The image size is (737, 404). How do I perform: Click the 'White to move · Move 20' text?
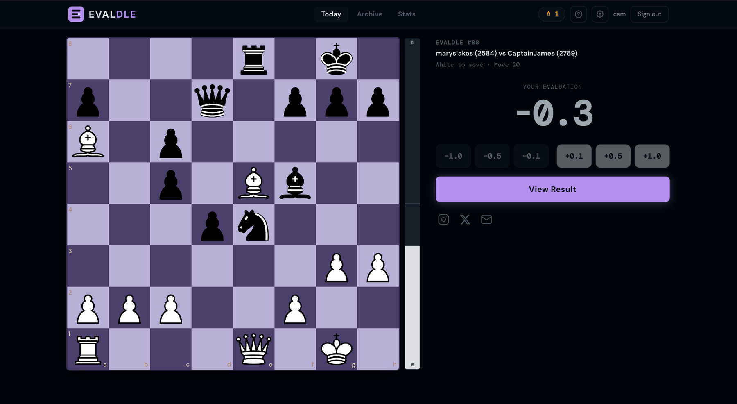click(477, 65)
